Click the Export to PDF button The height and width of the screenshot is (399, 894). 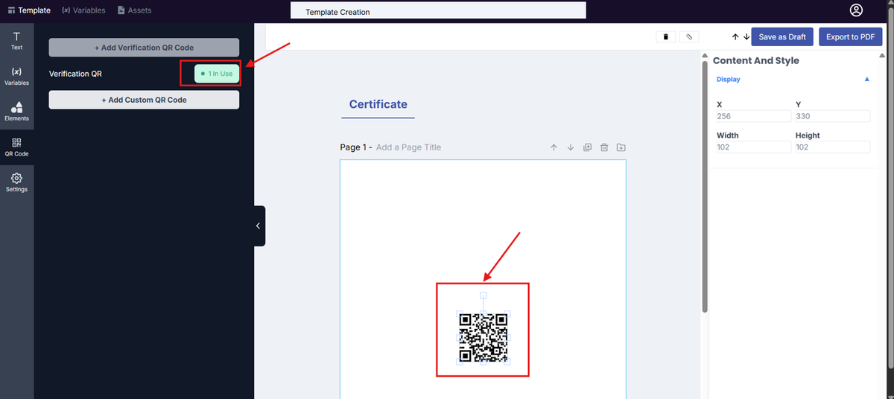click(850, 37)
